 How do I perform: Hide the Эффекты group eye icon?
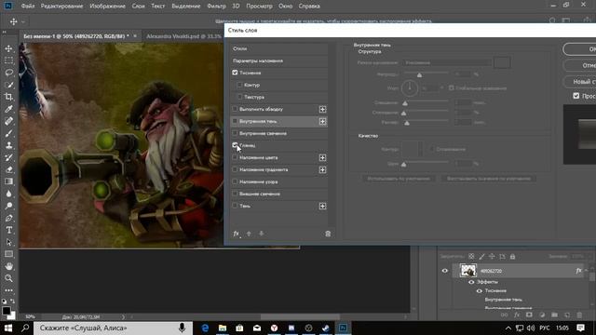(471, 282)
